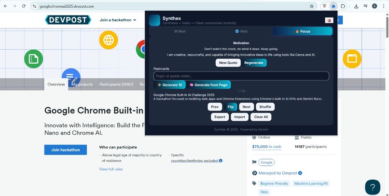This screenshot has height=196, width=389.
Task: Open the Overview tab
Action: [x=56, y=84]
